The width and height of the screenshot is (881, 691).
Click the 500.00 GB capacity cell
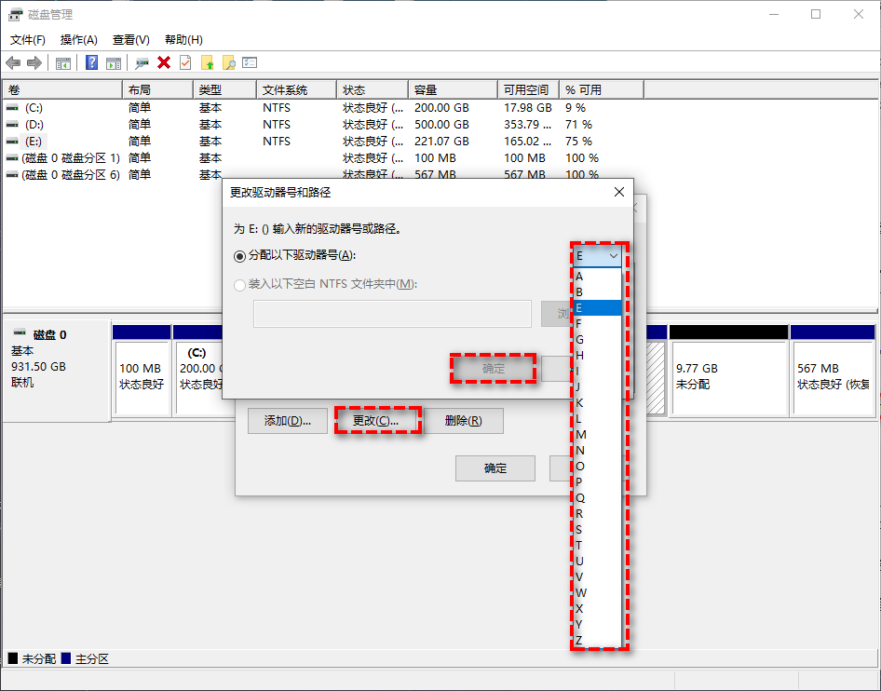click(x=441, y=124)
